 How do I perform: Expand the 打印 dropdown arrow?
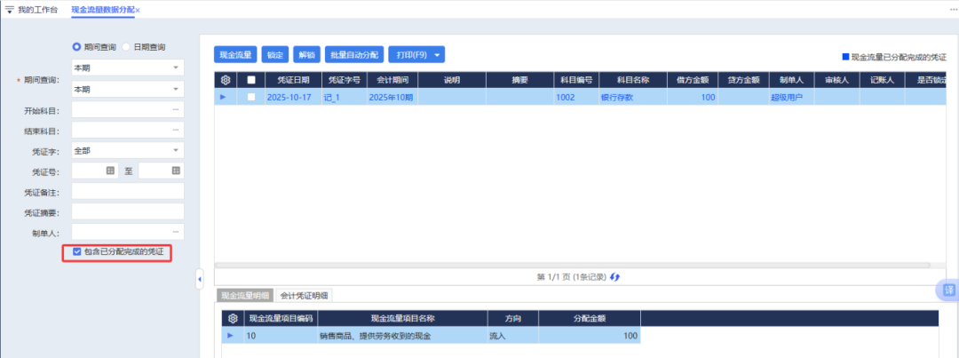tap(437, 55)
